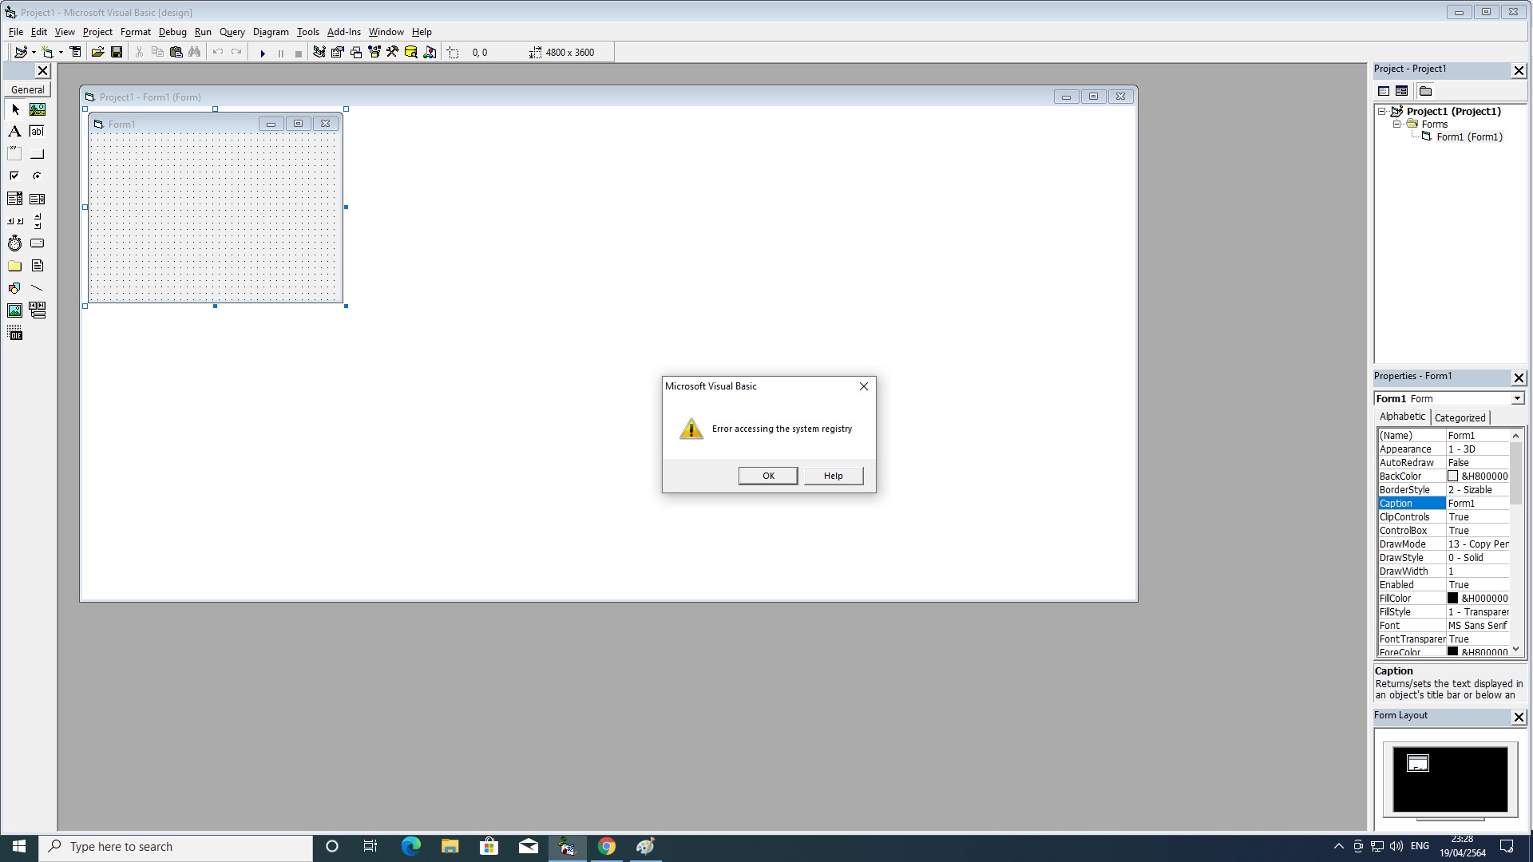Screen dimensions: 1533x862
Task: Select the Shape control tool
Action: [x=15, y=288]
